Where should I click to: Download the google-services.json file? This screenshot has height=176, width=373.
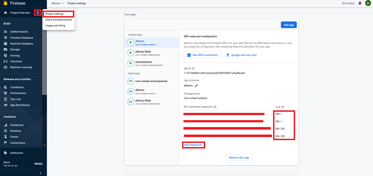242,55
